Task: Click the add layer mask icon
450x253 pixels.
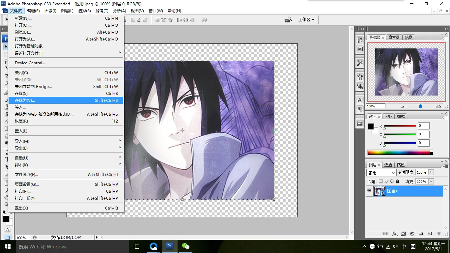Action: [403, 234]
